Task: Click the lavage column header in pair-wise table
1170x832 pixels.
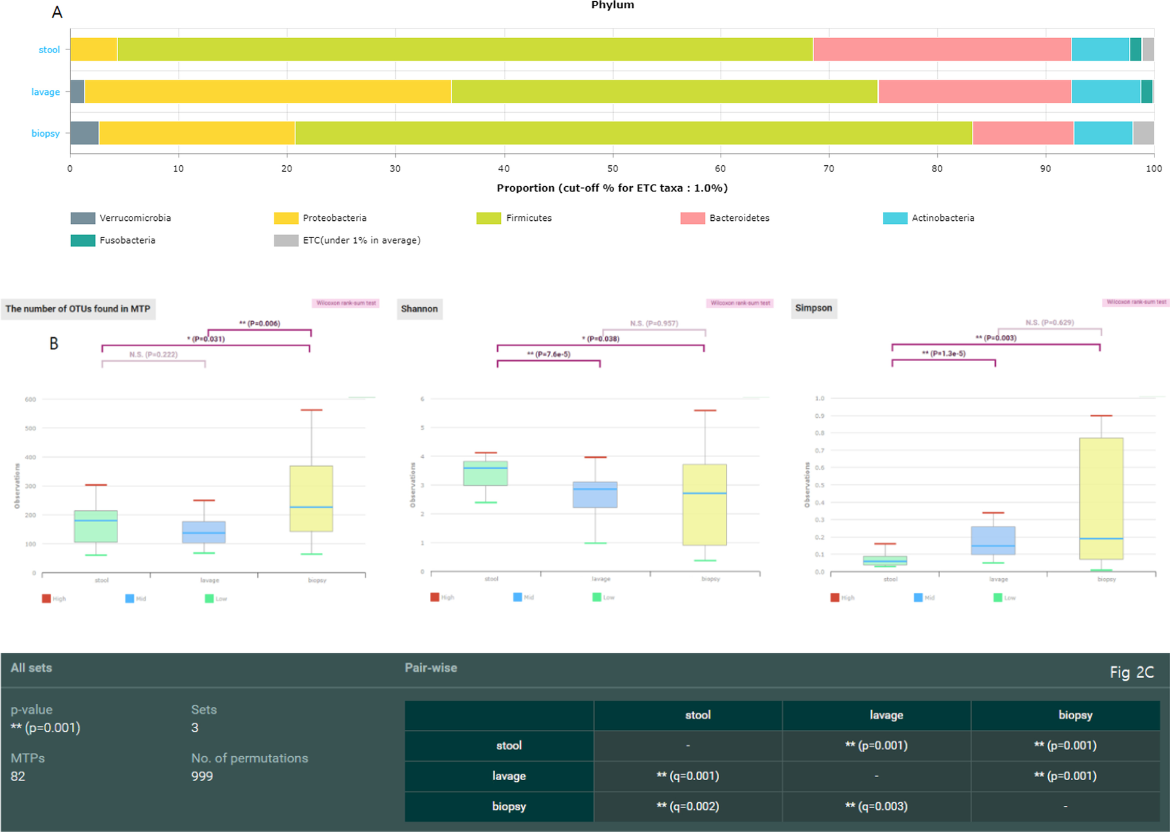Action: click(x=877, y=715)
